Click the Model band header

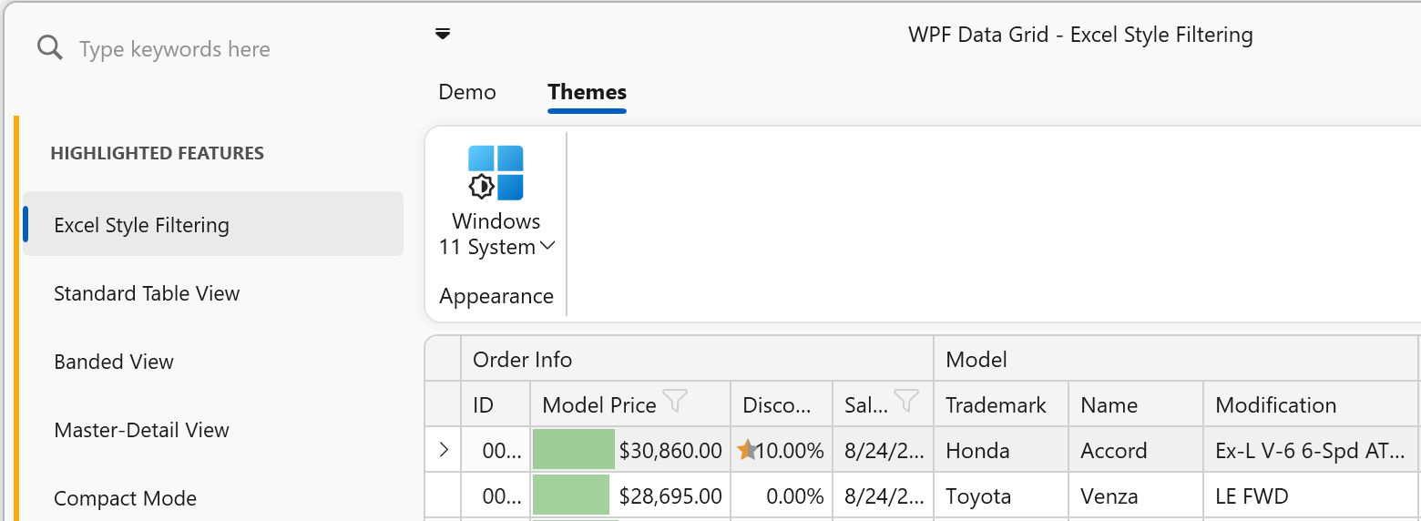[x=1175, y=359]
